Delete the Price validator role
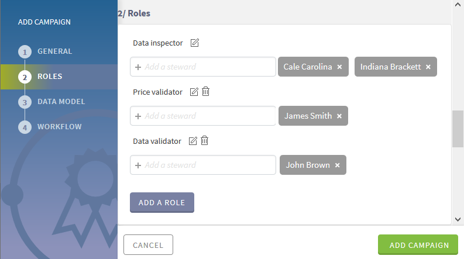Viewport: 464px width, 259px height. click(x=206, y=92)
